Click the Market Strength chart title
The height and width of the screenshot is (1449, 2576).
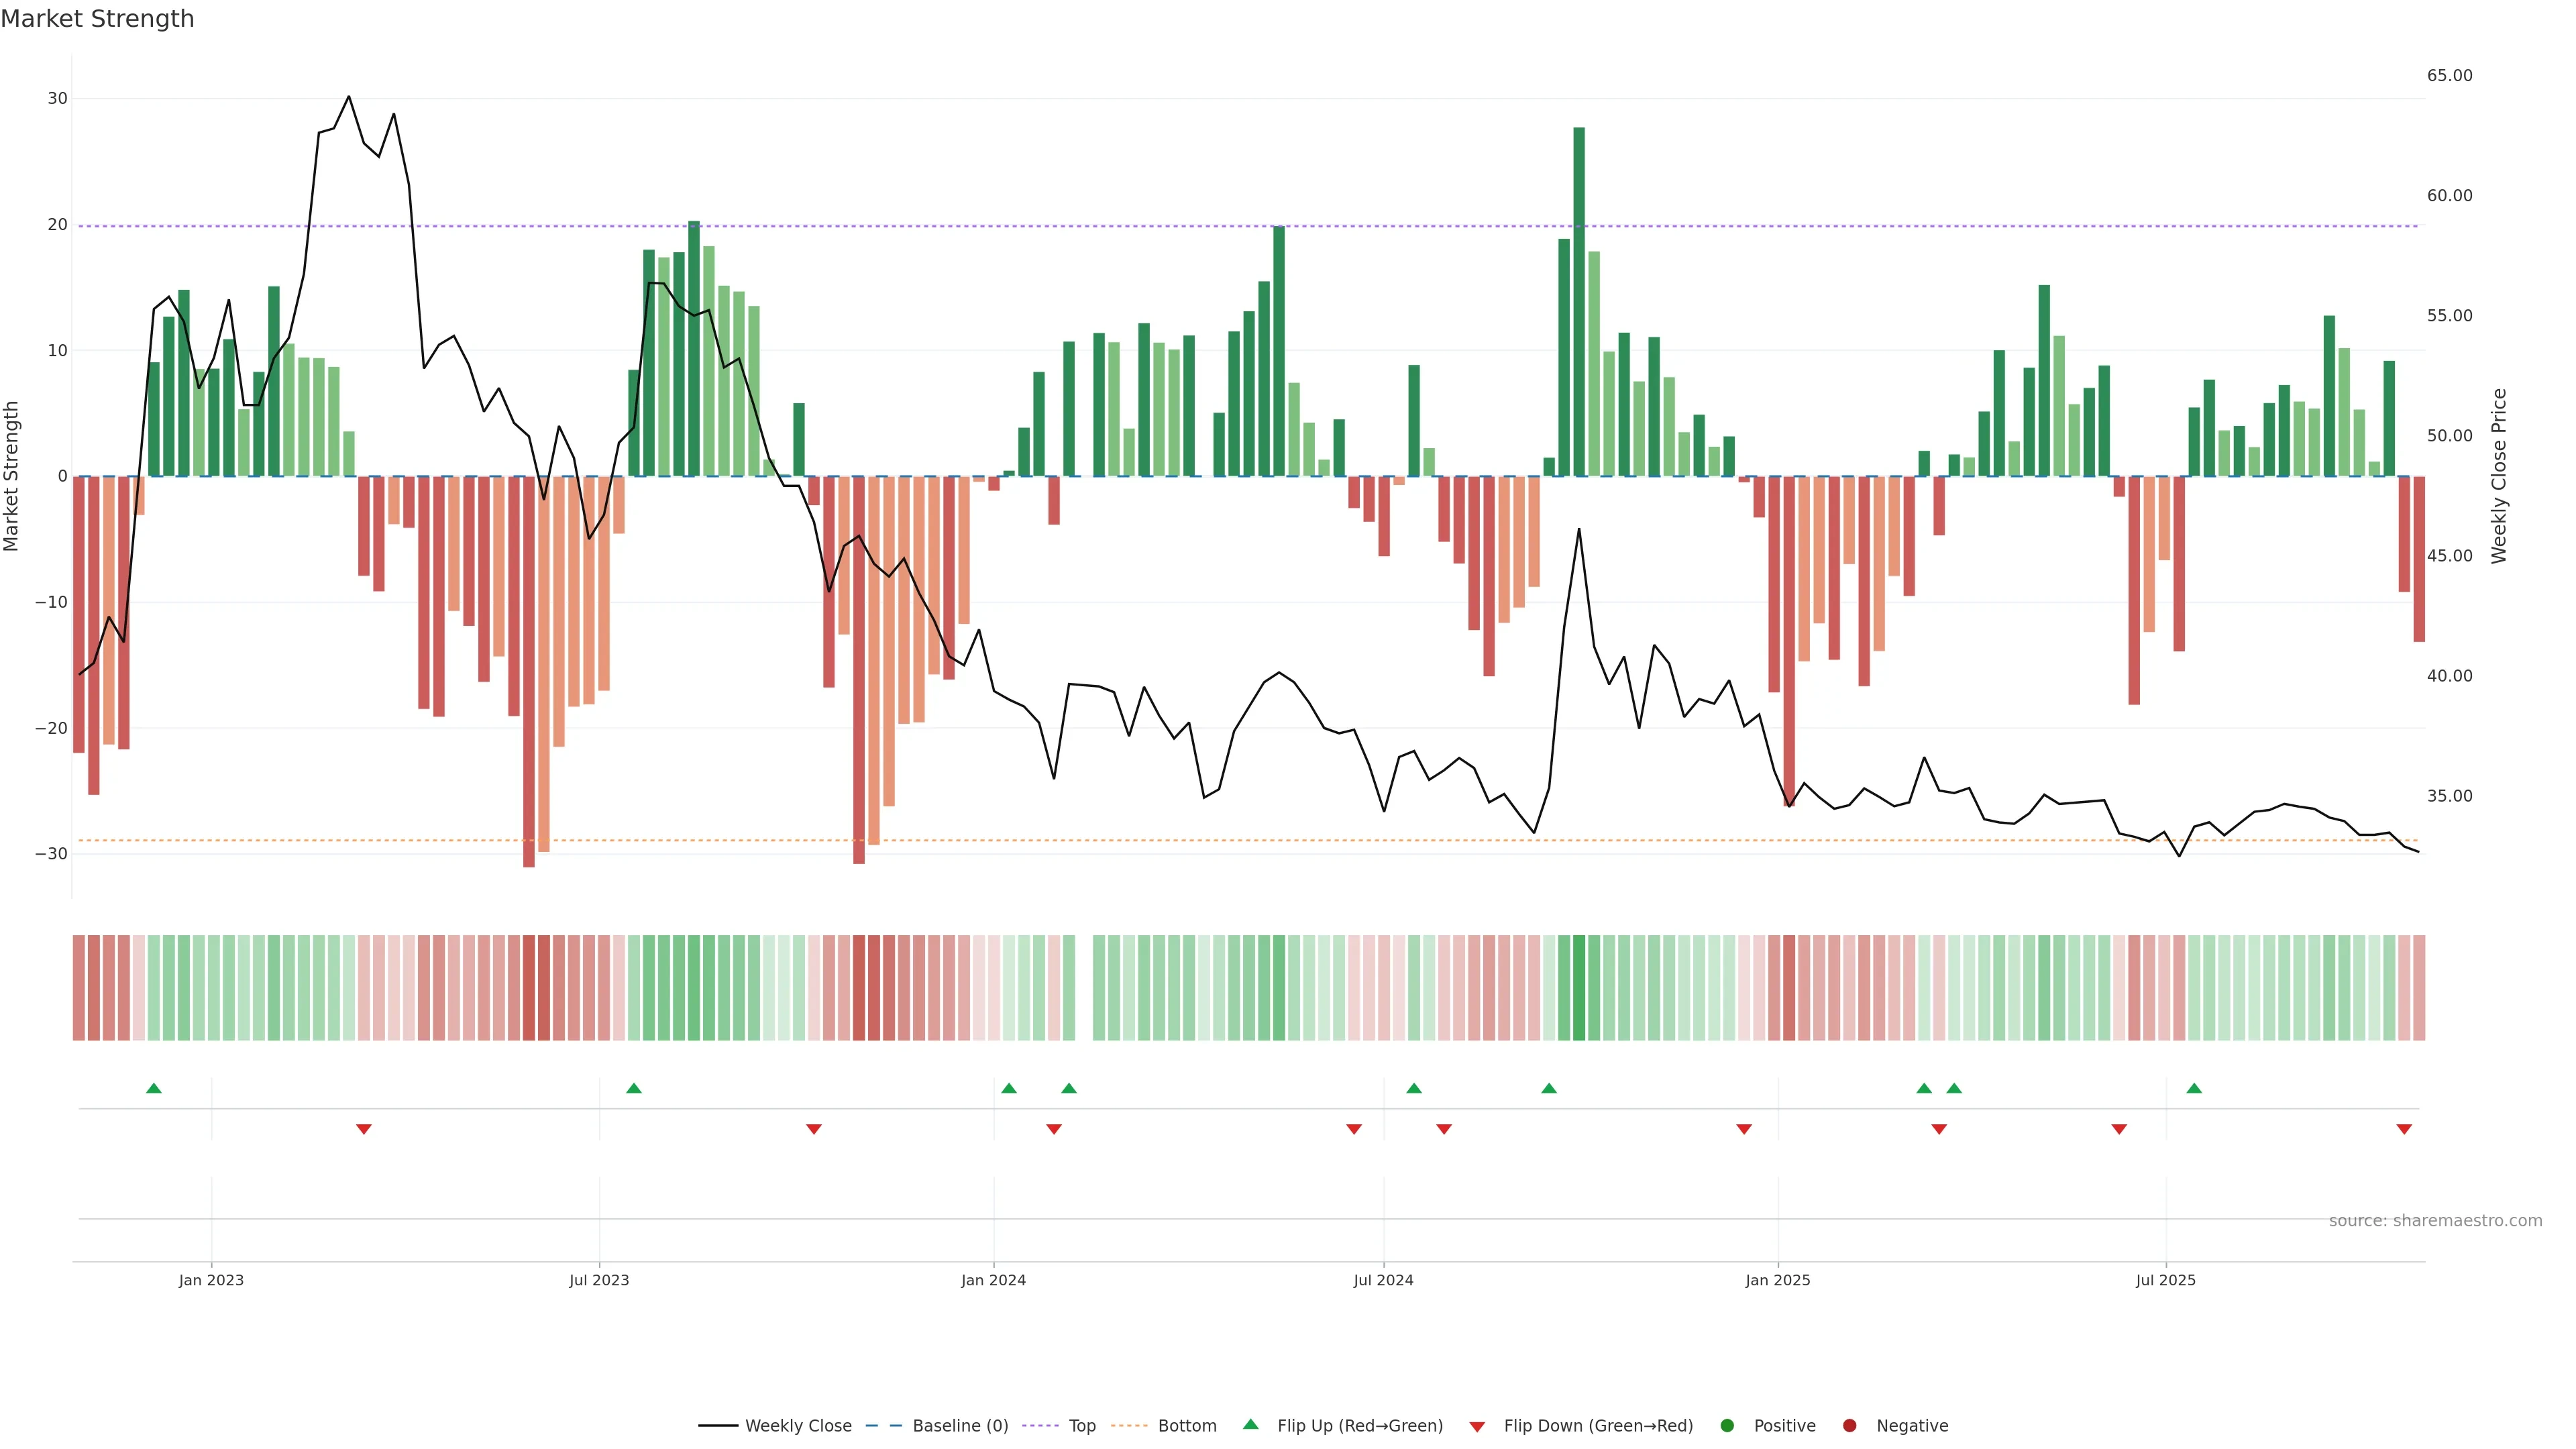[97, 19]
